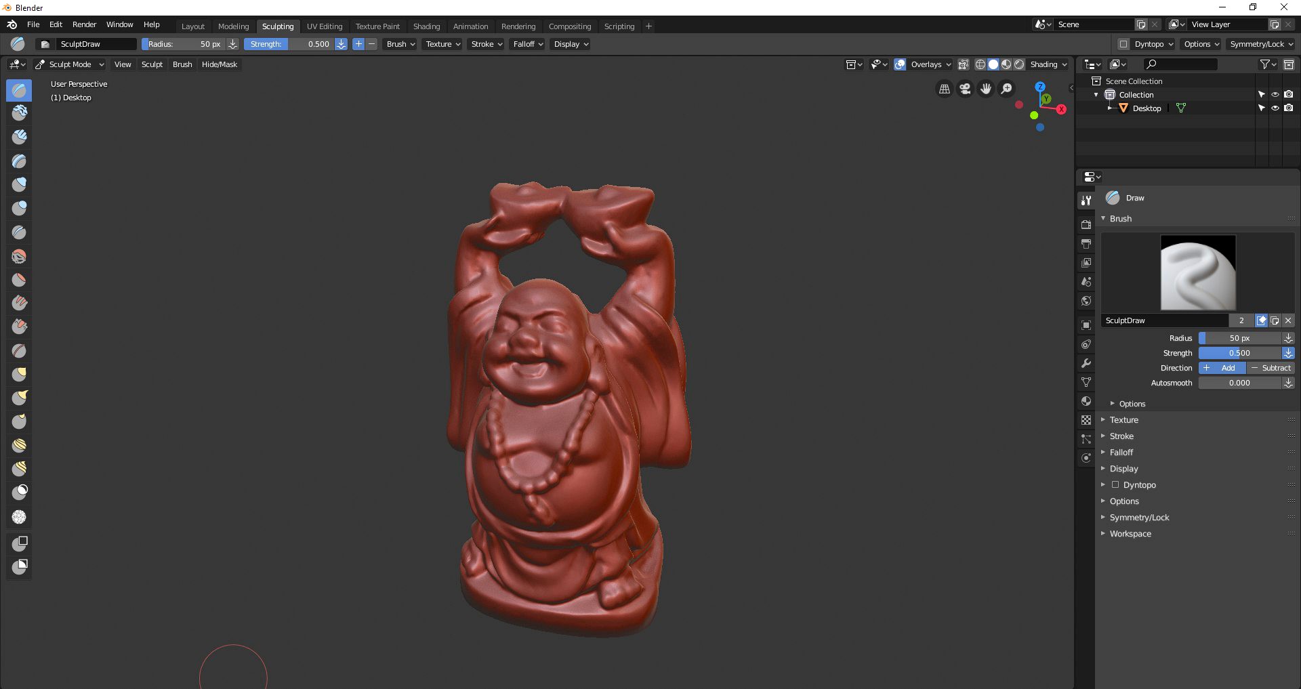Disable render for Desktop object camera icon
Screen dimensions: 1301x689
coord(1288,108)
